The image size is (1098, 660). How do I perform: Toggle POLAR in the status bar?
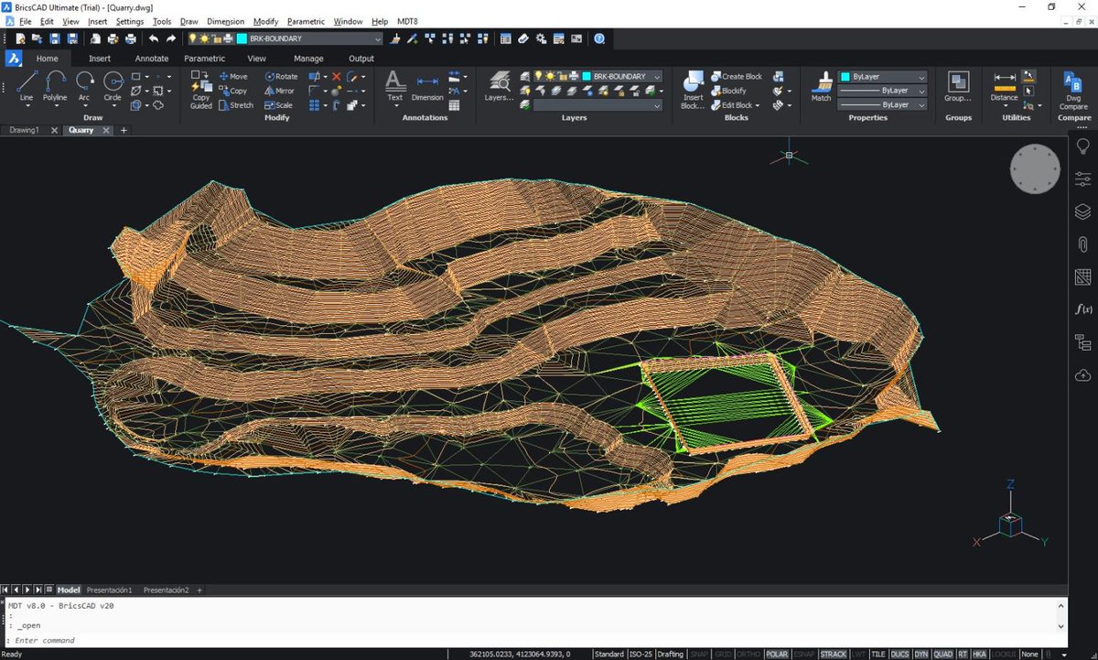[777, 655]
